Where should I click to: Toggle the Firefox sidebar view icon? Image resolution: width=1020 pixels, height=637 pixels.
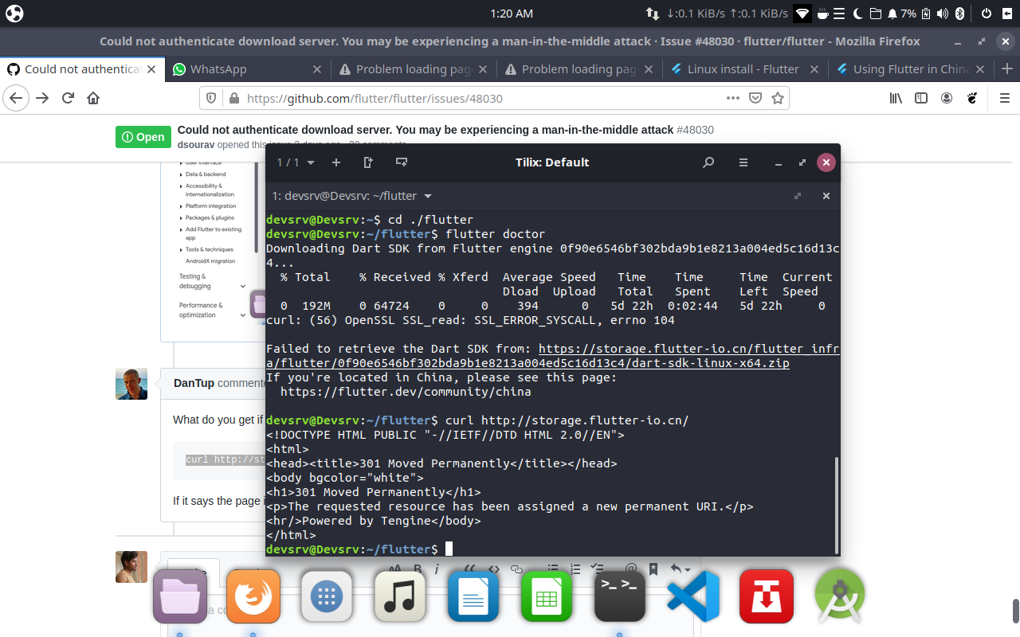point(921,98)
